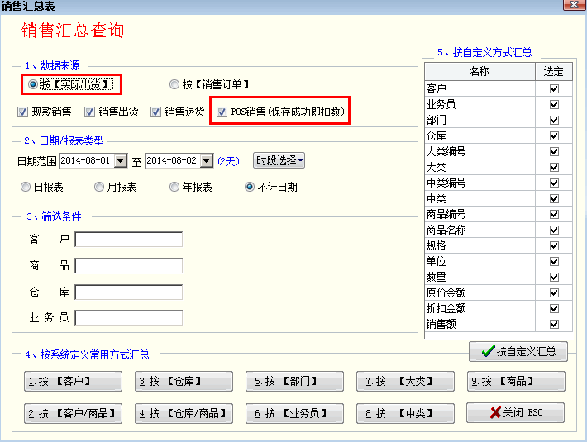Uncheck the 销售出货 checkbox
The image size is (587, 442).
[89, 112]
